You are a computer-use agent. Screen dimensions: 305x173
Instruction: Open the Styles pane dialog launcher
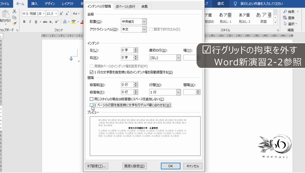click(x=278, y=30)
